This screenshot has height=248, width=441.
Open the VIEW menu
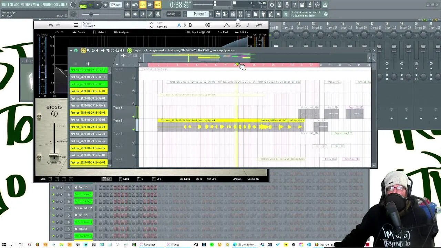click(x=36, y=4)
